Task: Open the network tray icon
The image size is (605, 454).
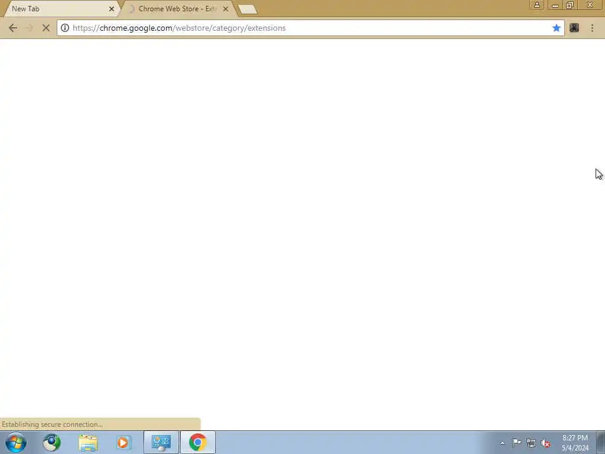Action: (531, 443)
